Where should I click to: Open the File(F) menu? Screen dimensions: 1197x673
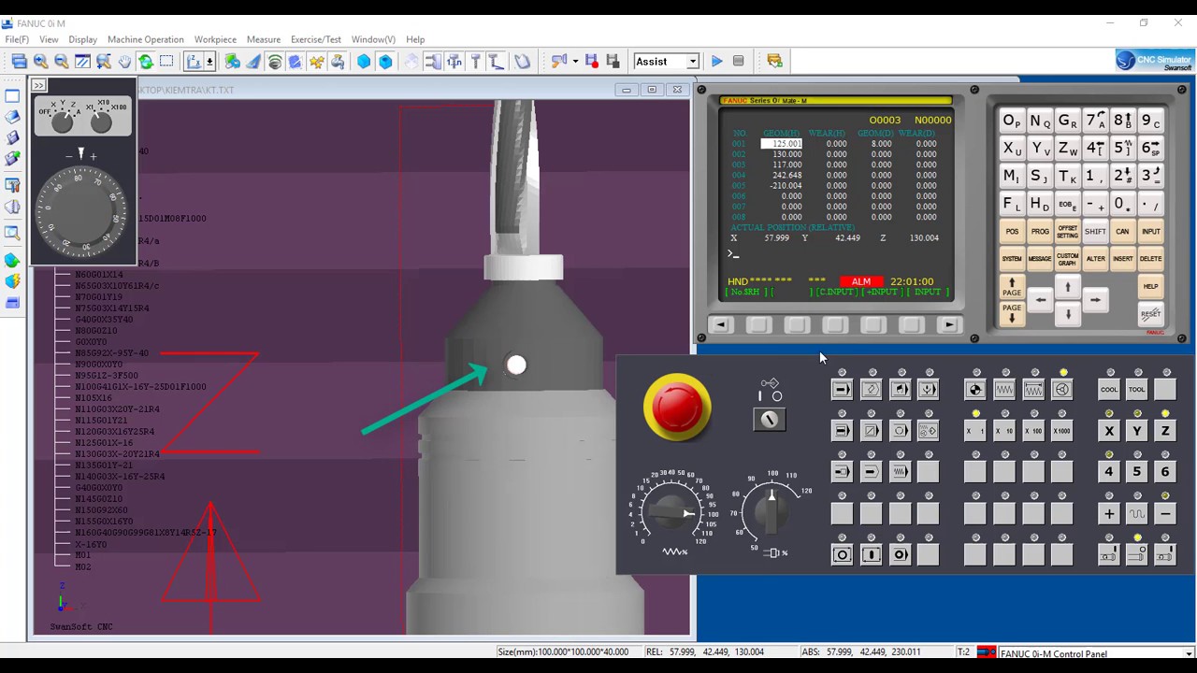click(17, 39)
